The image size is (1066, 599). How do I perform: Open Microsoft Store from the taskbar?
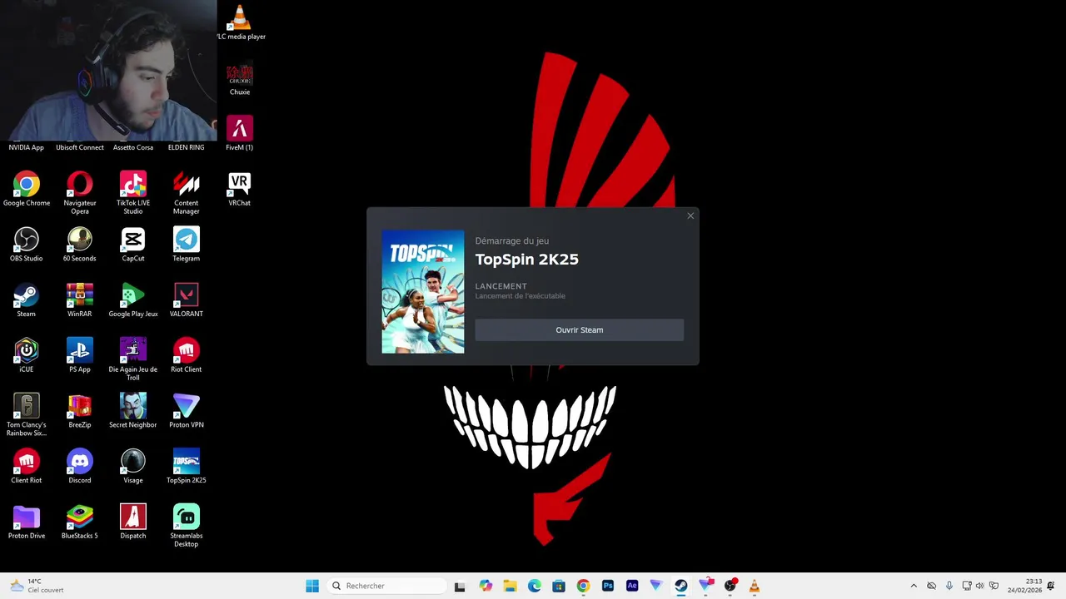click(559, 586)
